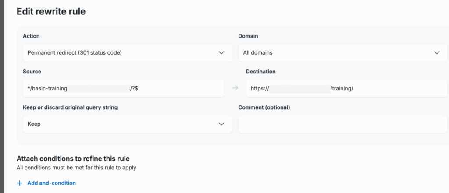Click into the Comment (optional) text box
The image size is (449, 193).
click(x=343, y=124)
